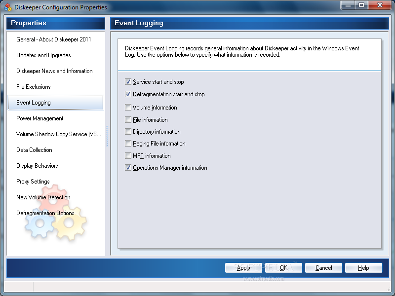The height and width of the screenshot is (296, 395).
Task: Open Display Behaviors page
Action: coord(56,166)
